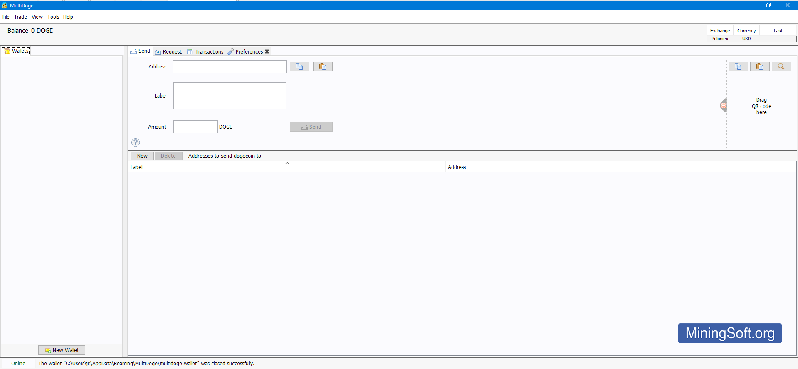Viewport: 798px width, 369px height.
Task: Switch to the Send tab
Action: coord(140,51)
